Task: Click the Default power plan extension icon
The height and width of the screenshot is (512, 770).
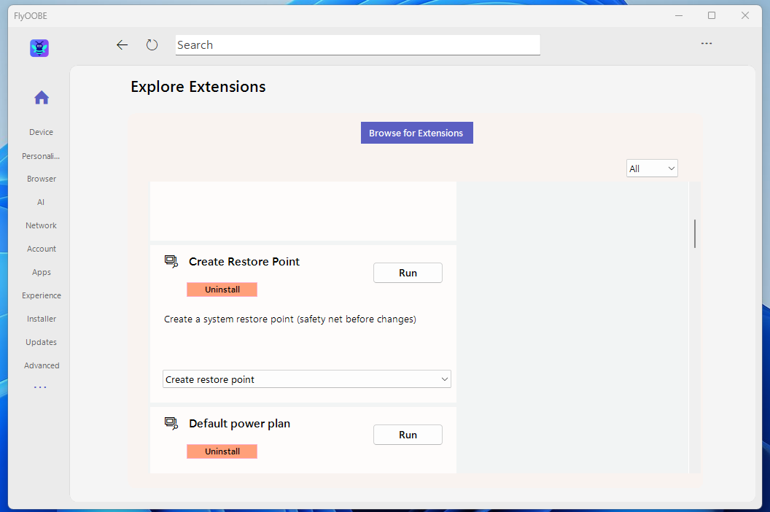Action: 171,423
